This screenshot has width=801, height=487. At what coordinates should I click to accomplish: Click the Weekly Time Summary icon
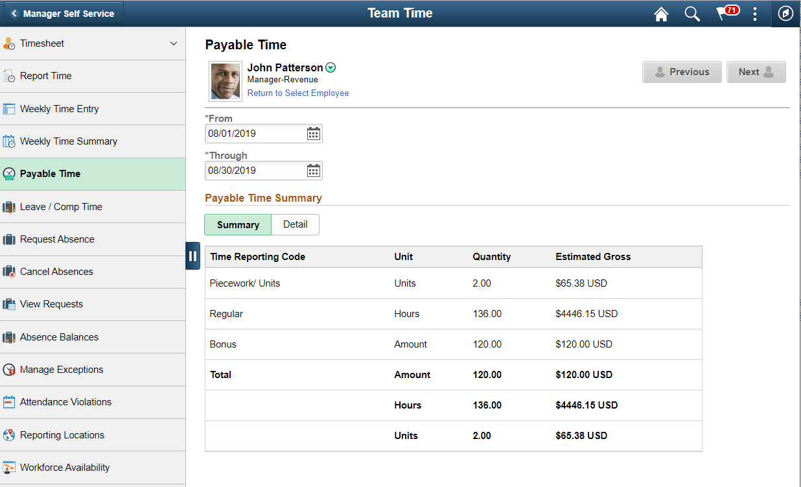[x=8, y=141]
